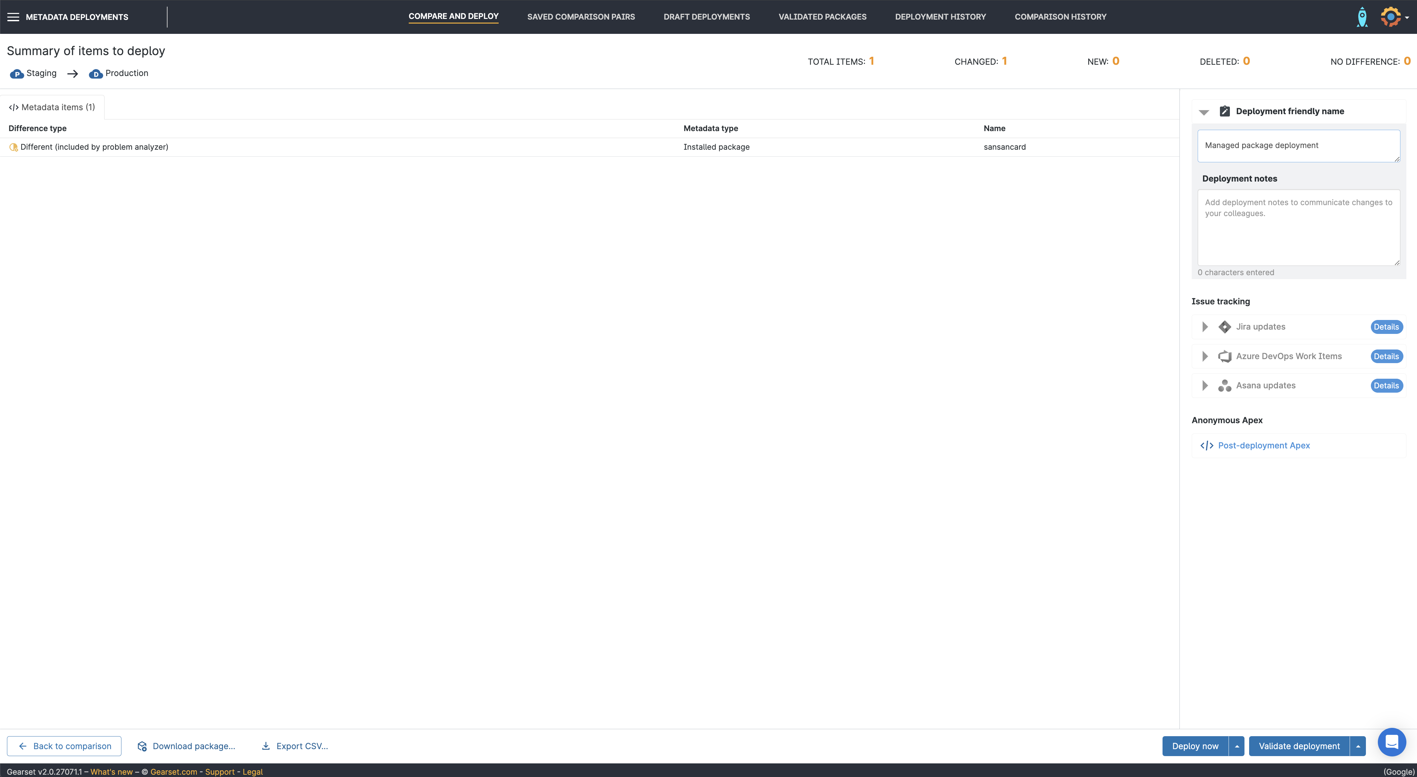Click Back to comparison button
This screenshot has height=777, width=1417.
[x=64, y=746]
